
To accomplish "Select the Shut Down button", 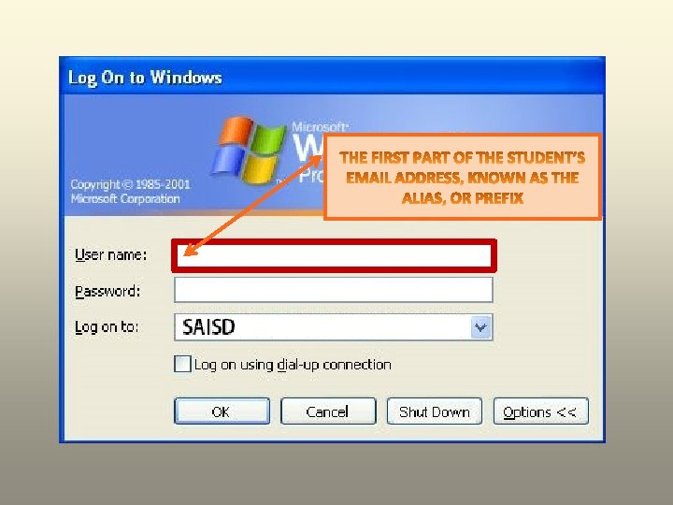I will pyautogui.click(x=435, y=411).
